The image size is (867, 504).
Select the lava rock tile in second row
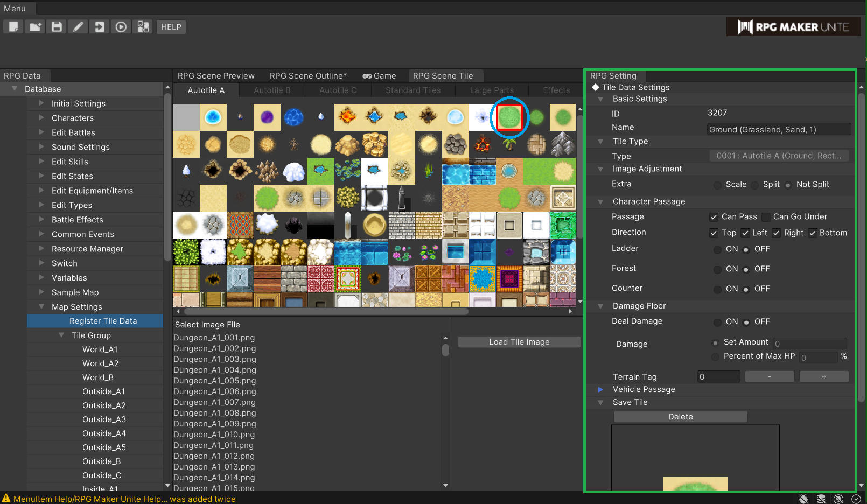(483, 144)
